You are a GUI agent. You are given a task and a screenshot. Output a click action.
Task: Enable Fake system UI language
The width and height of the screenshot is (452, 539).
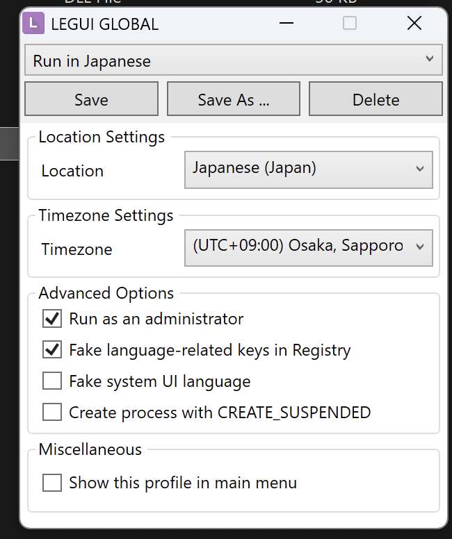click(52, 381)
